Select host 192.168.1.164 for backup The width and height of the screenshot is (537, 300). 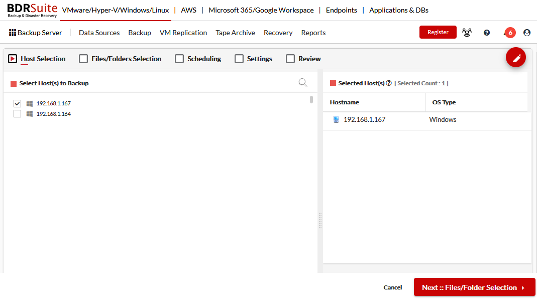coord(17,113)
